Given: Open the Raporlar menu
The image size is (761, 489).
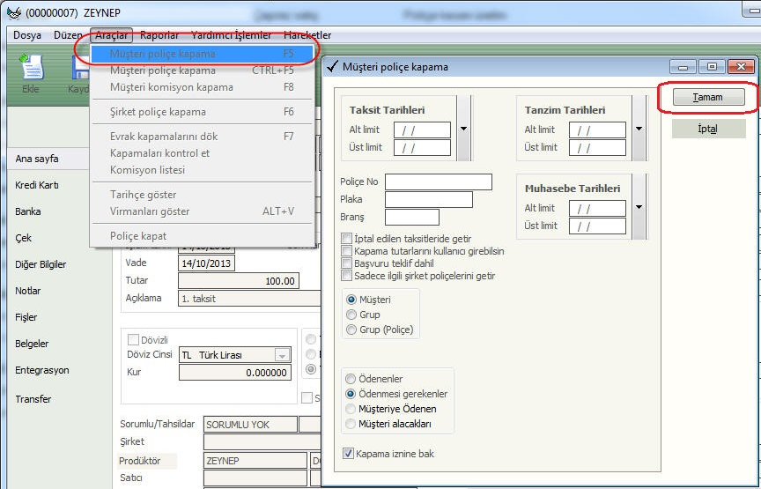Looking at the screenshot, I should point(159,35).
